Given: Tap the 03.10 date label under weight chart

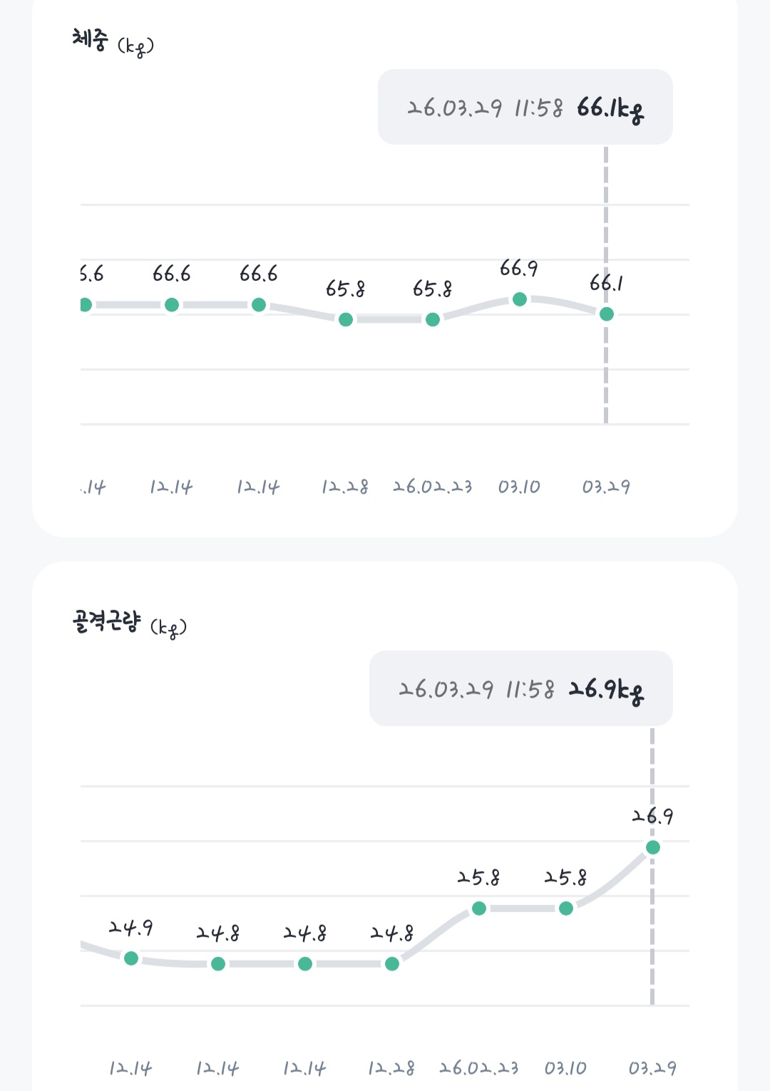Looking at the screenshot, I should pos(519,487).
